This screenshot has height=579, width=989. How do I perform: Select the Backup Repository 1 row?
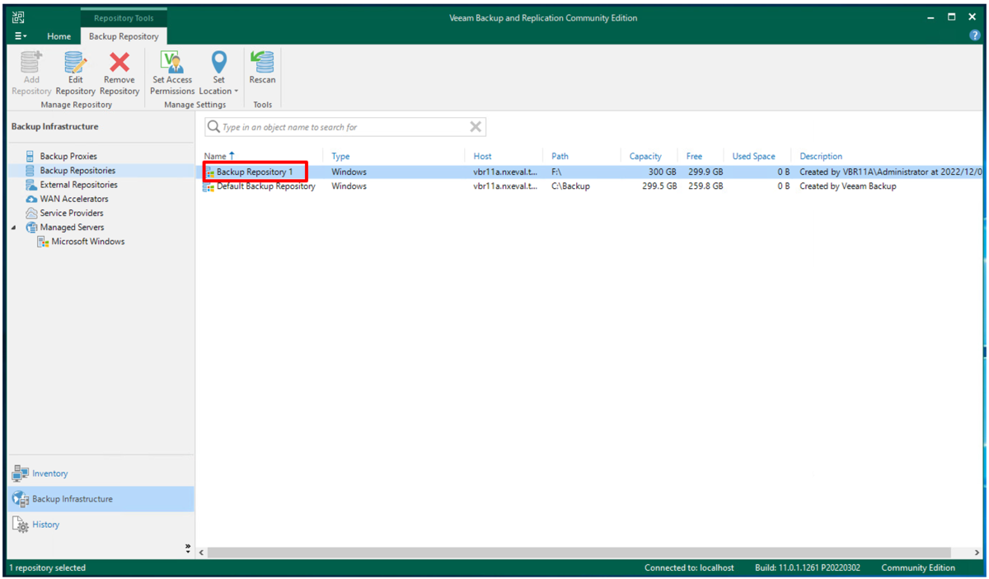(x=591, y=172)
